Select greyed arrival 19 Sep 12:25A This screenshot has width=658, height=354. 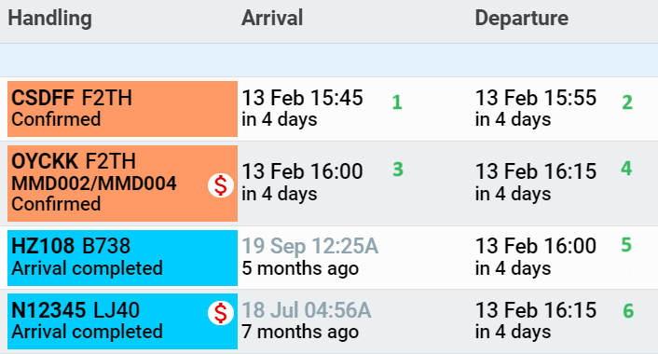tap(310, 246)
